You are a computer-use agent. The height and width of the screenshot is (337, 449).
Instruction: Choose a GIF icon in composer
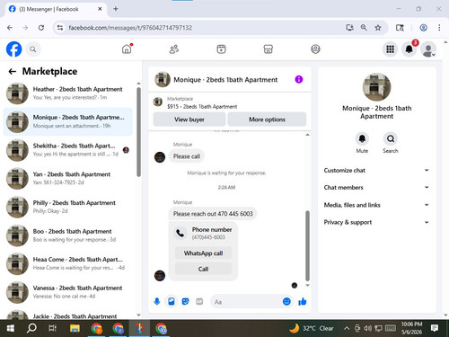199,301
